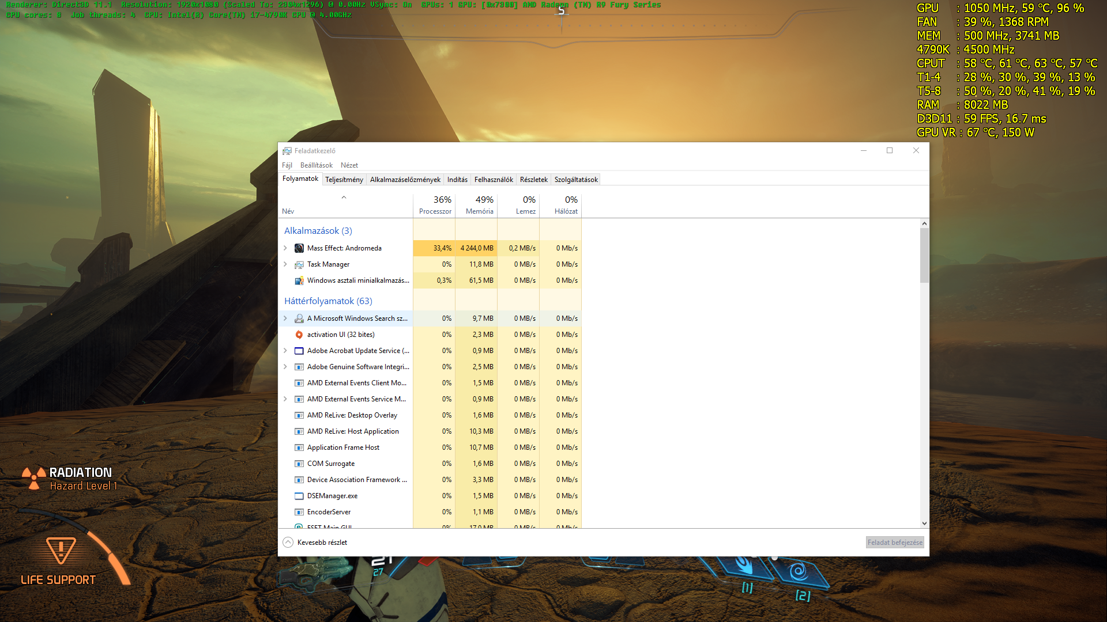
Task: Click the DSEManager.exe process icon
Action: point(299,496)
